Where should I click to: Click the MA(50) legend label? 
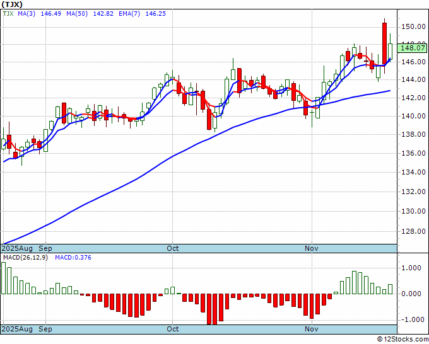point(77,14)
